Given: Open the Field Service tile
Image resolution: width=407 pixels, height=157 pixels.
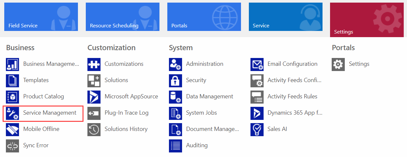Looking at the screenshot, I should [41, 17].
